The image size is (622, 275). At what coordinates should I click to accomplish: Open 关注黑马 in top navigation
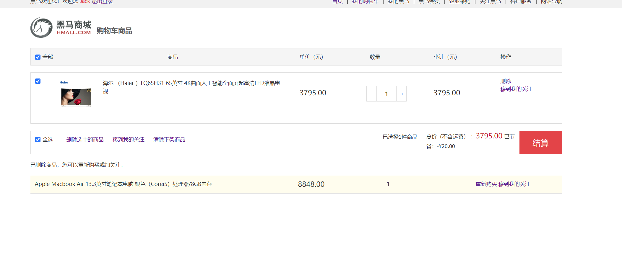[490, 2]
